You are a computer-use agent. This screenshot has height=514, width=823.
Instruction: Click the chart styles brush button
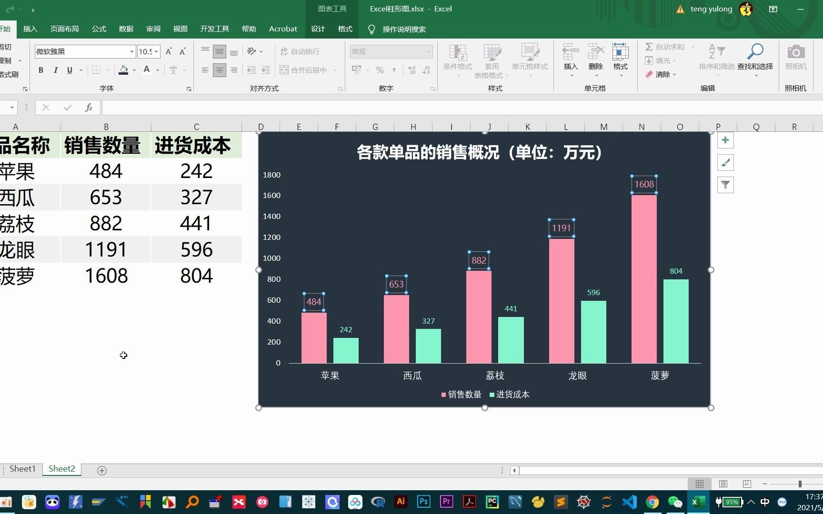(x=725, y=163)
